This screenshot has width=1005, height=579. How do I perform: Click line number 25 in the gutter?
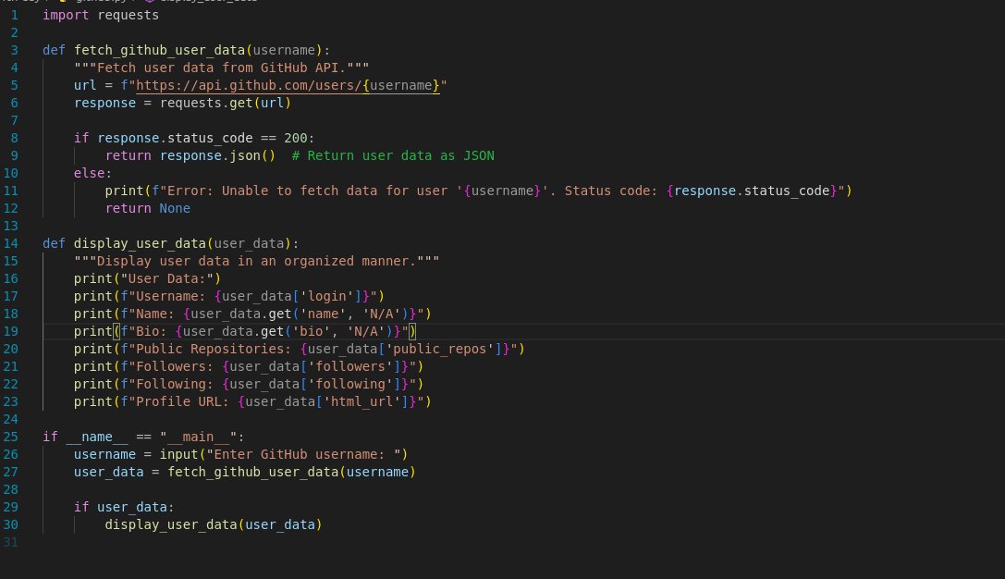pyautogui.click(x=11, y=437)
